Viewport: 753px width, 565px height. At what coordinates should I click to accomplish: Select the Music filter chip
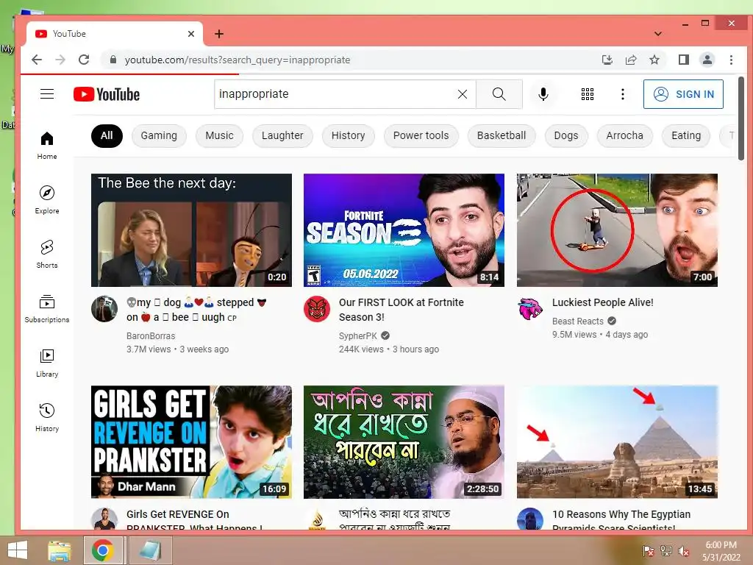point(219,136)
